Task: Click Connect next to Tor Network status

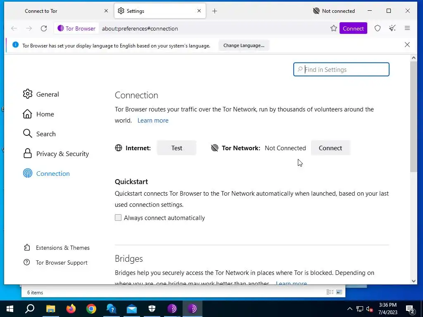Action: click(330, 148)
